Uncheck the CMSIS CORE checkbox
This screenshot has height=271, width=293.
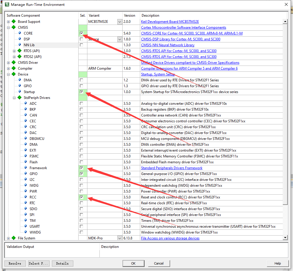pyautogui.click(x=81, y=33)
